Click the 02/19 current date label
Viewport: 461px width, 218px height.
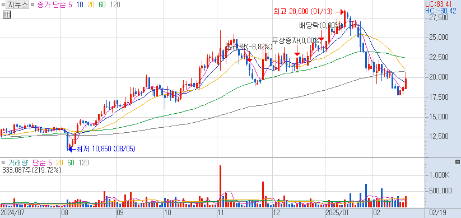[x=438, y=213]
